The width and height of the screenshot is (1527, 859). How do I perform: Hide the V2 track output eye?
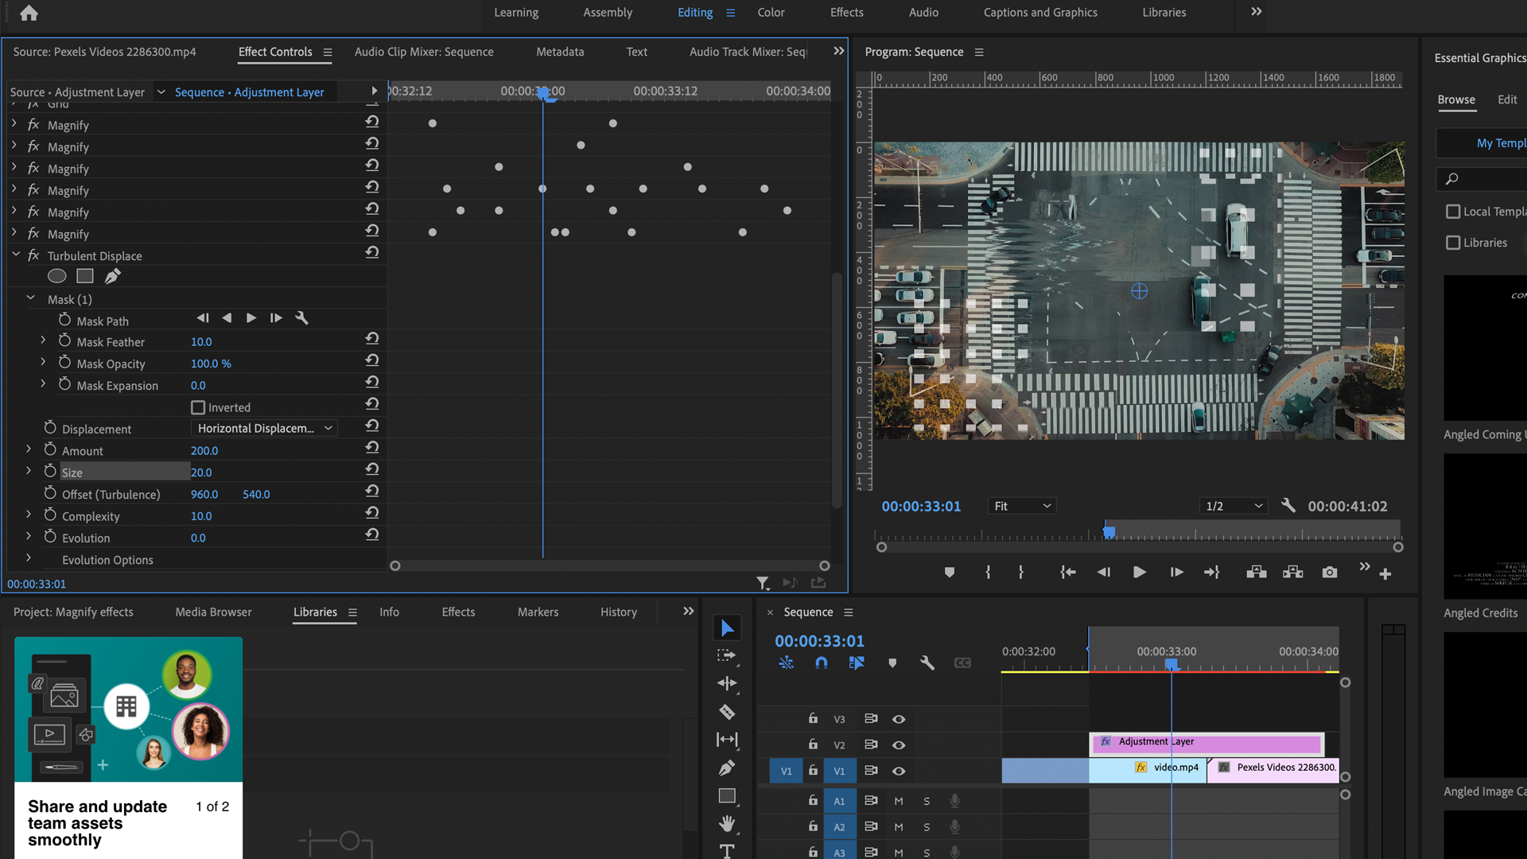899,744
